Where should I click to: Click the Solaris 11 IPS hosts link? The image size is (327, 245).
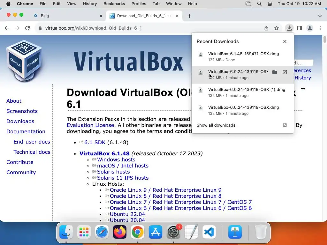coord(123,178)
